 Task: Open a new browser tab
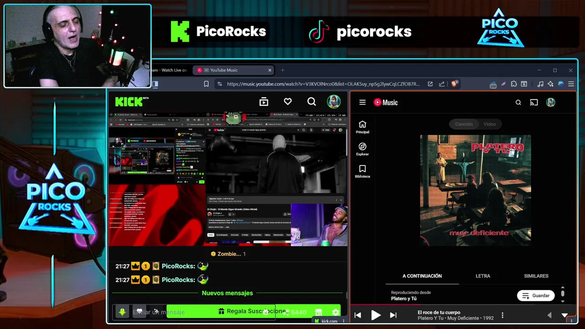(282, 70)
